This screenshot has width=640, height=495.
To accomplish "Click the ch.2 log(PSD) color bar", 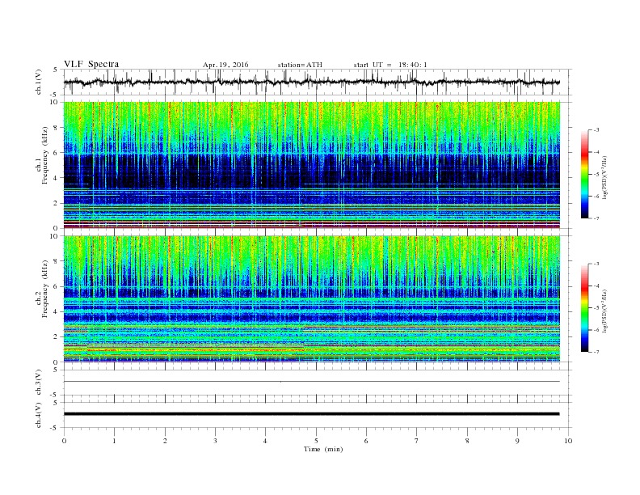I will click(x=585, y=307).
